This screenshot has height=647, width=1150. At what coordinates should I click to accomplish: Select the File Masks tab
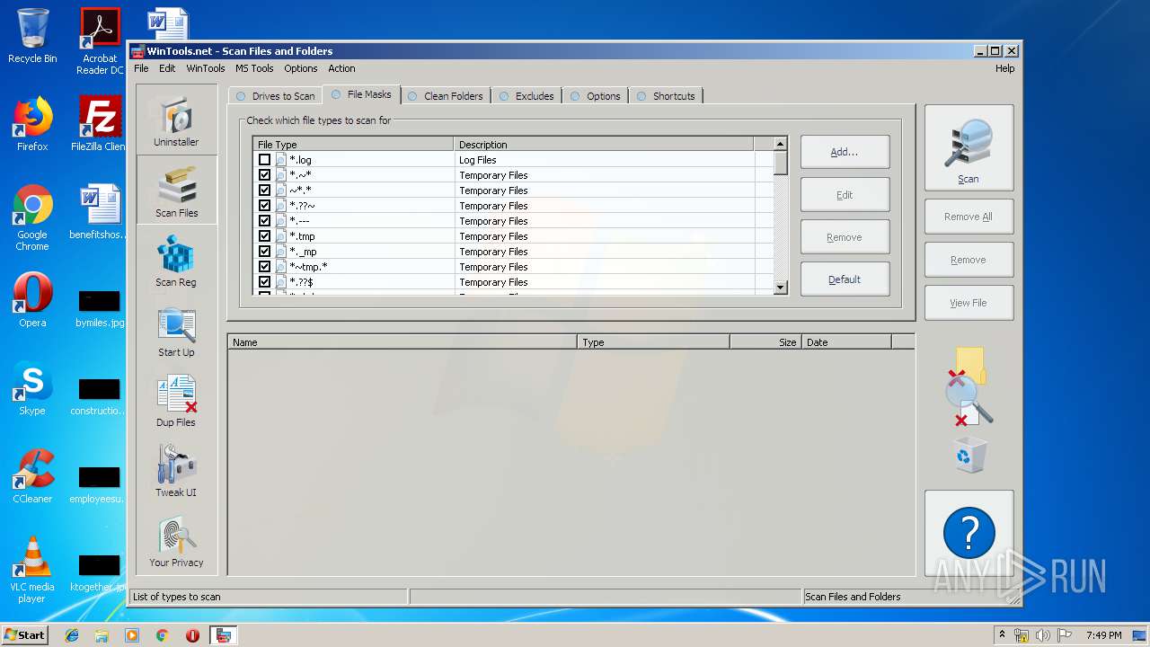coord(361,94)
